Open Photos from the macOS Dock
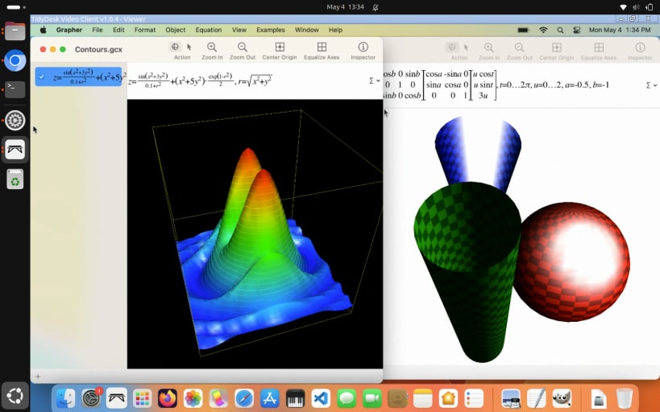The width and height of the screenshot is (660, 412). tap(193, 398)
